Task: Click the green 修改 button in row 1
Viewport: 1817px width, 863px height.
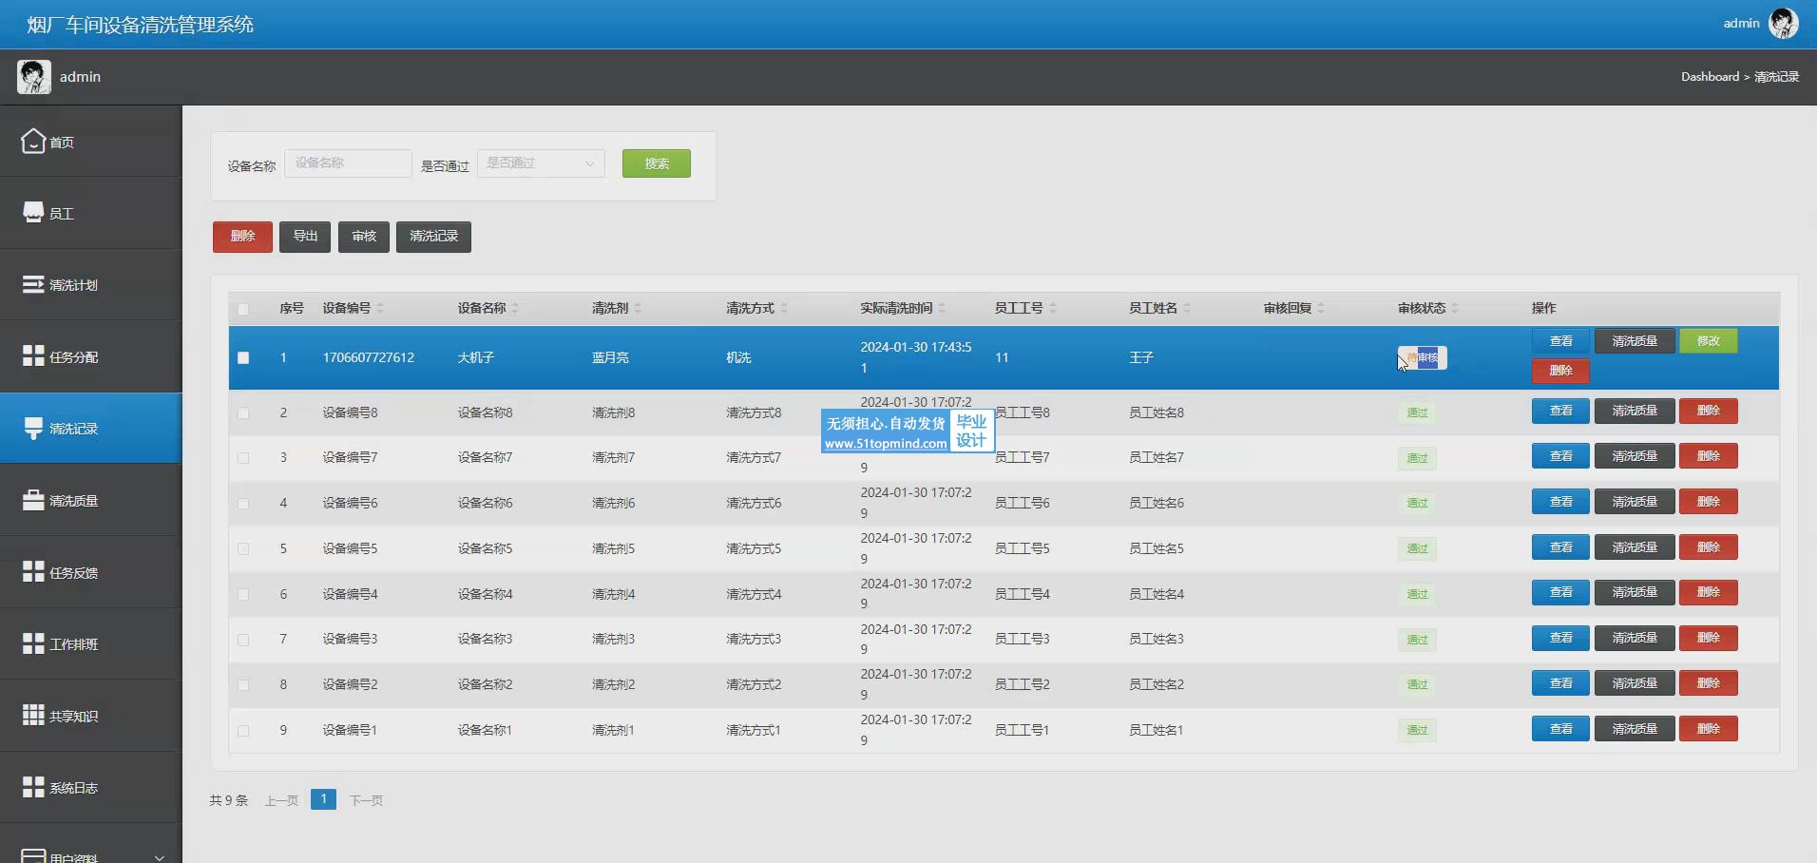Action: pyautogui.click(x=1709, y=341)
